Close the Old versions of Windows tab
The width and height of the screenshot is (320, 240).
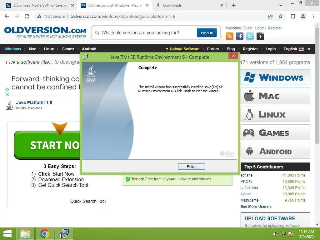[x=147, y=5]
